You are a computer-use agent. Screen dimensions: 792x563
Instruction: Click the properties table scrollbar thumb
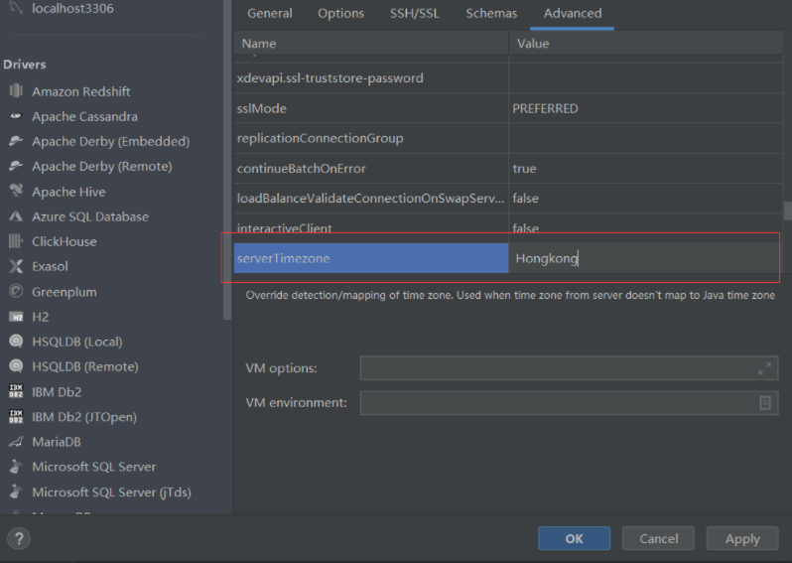[787, 211]
